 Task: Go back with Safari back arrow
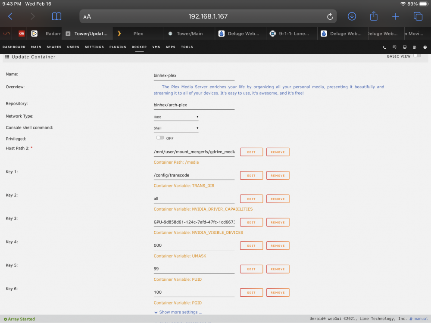[x=10, y=16]
